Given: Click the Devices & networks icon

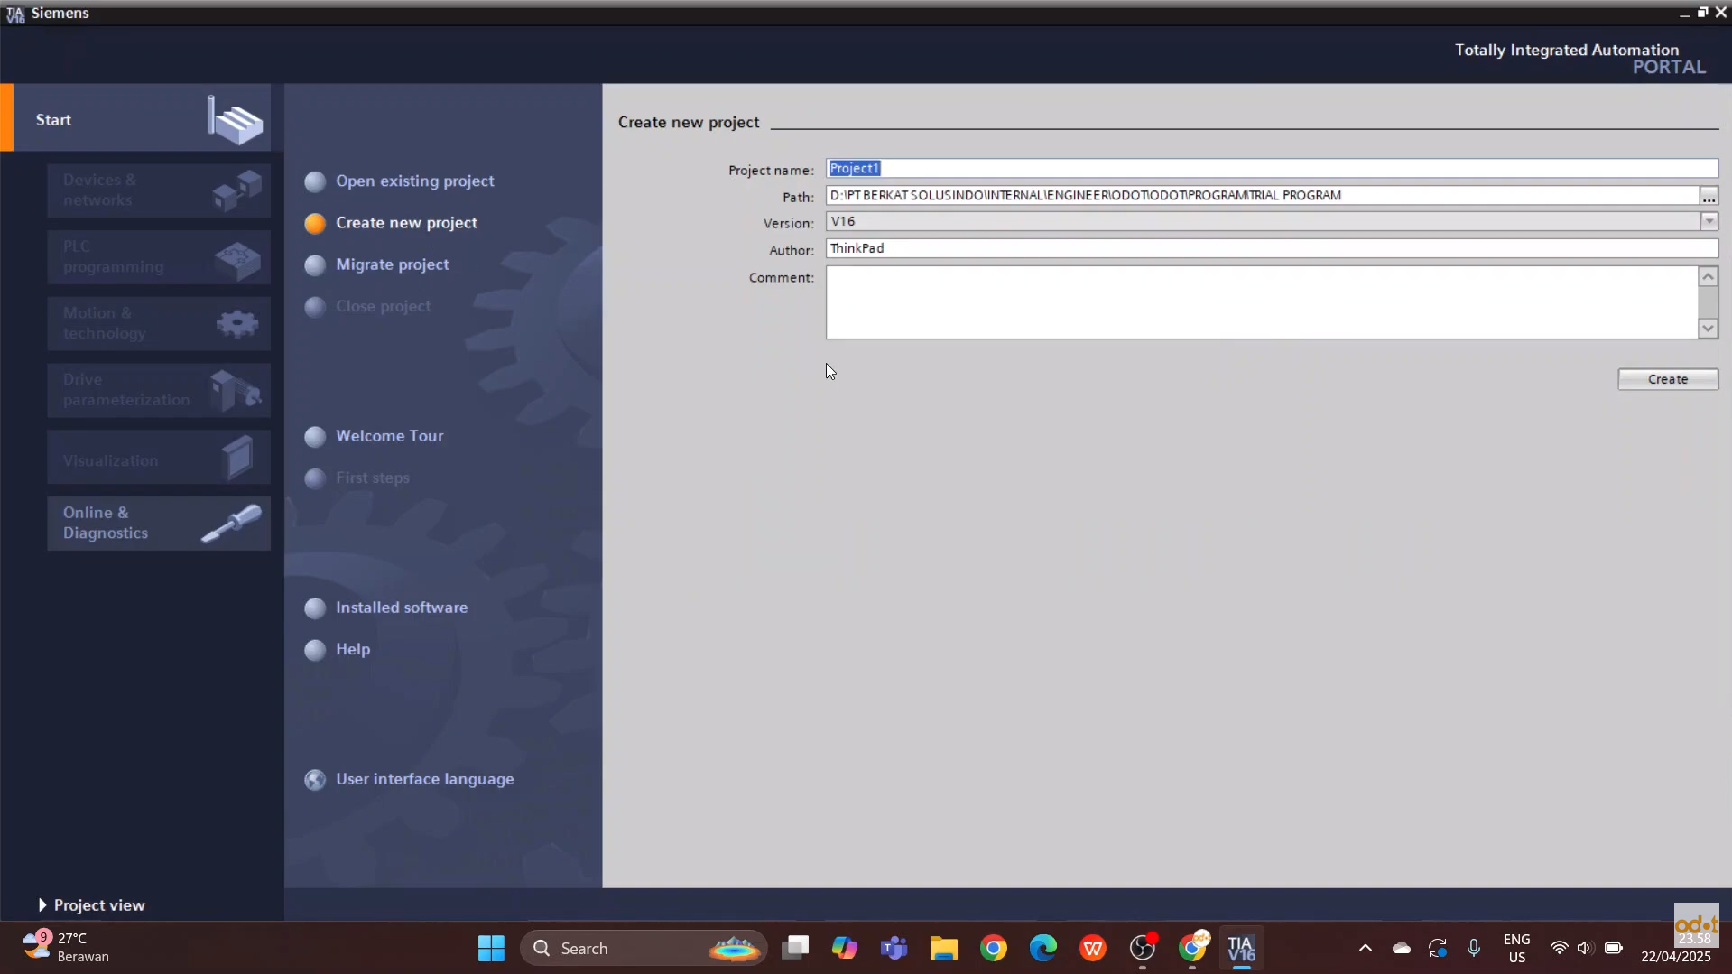Looking at the screenshot, I should pyautogui.click(x=236, y=190).
